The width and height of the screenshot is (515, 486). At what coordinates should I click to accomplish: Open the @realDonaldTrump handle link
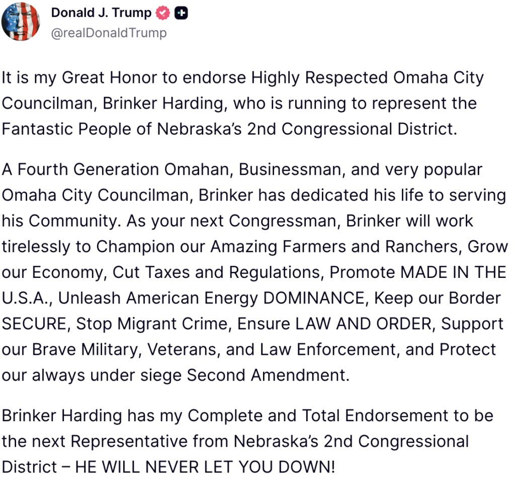tap(109, 33)
